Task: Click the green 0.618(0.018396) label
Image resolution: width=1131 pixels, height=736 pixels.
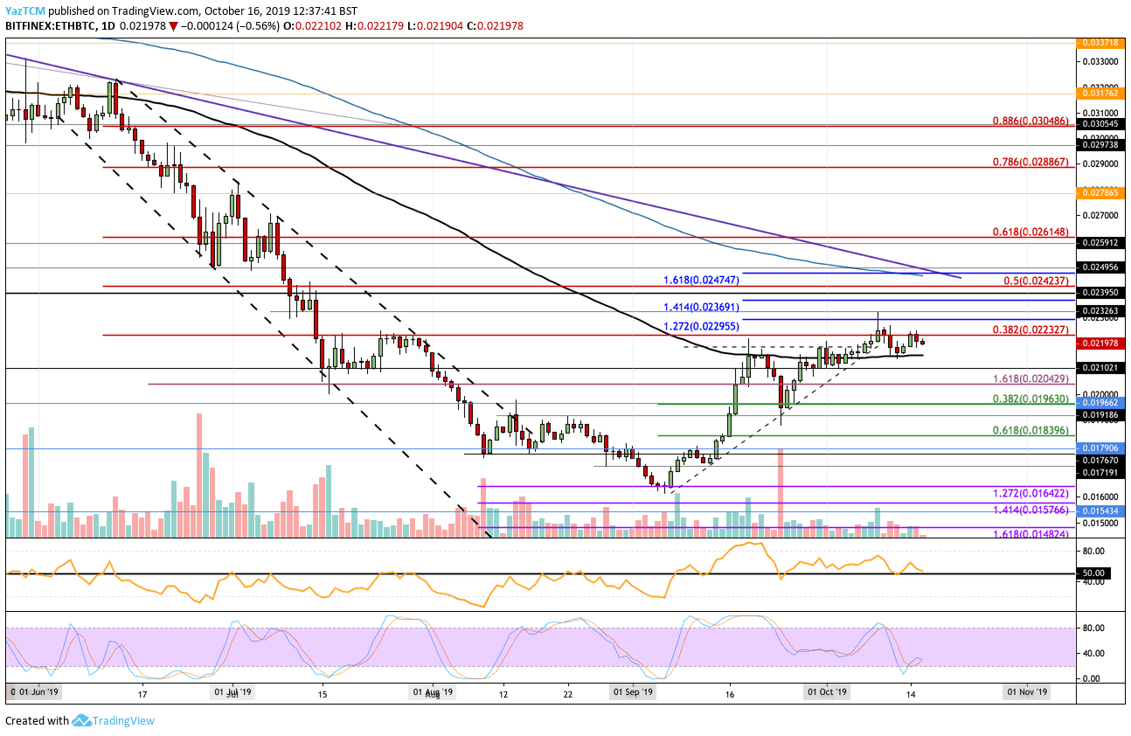Action: pos(1032,429)
